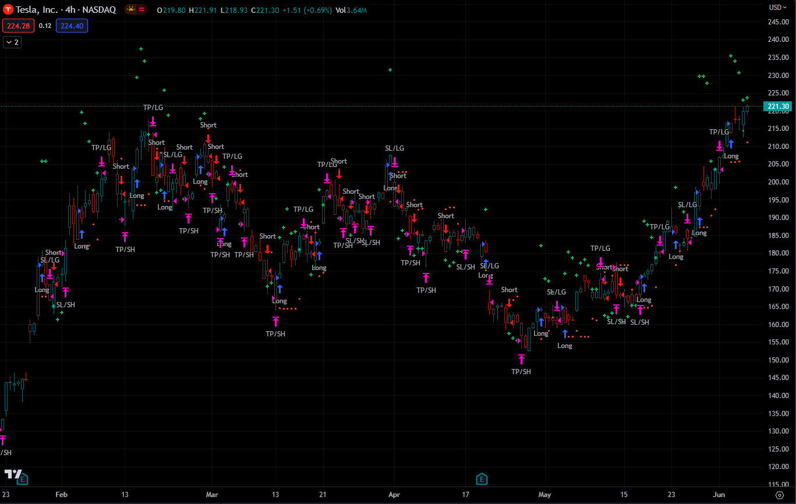Click the Tesla, Inc. 4h NASDAQ symbol title
This screenshot has height=504, width=796.
tap(66, 10)
